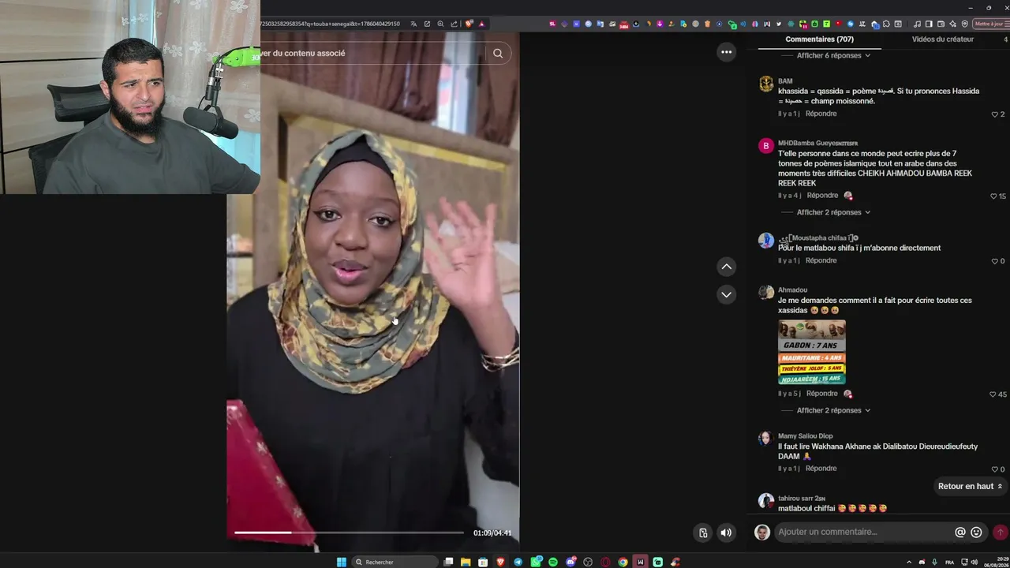Click the @ mention icon in comment box

click(960, 532)
